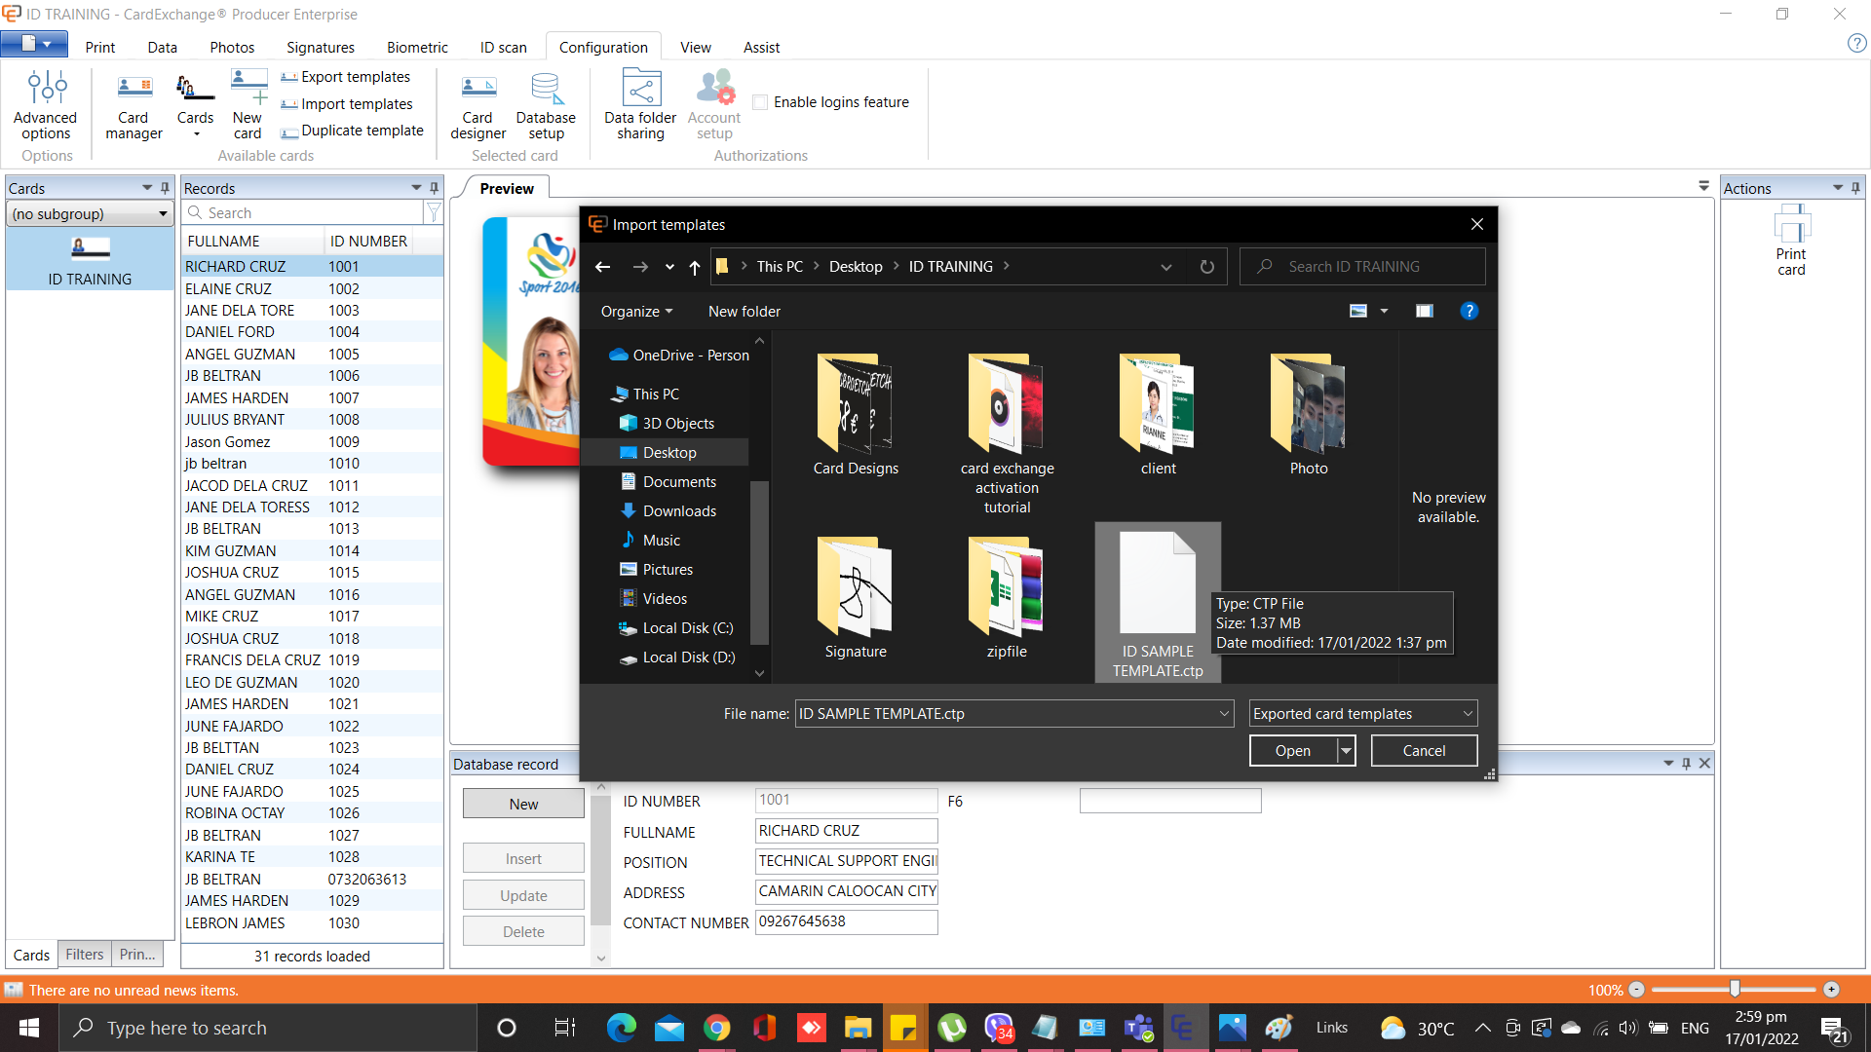Select the zipfile folder

pyautogui.click(x=1007, y=598)
